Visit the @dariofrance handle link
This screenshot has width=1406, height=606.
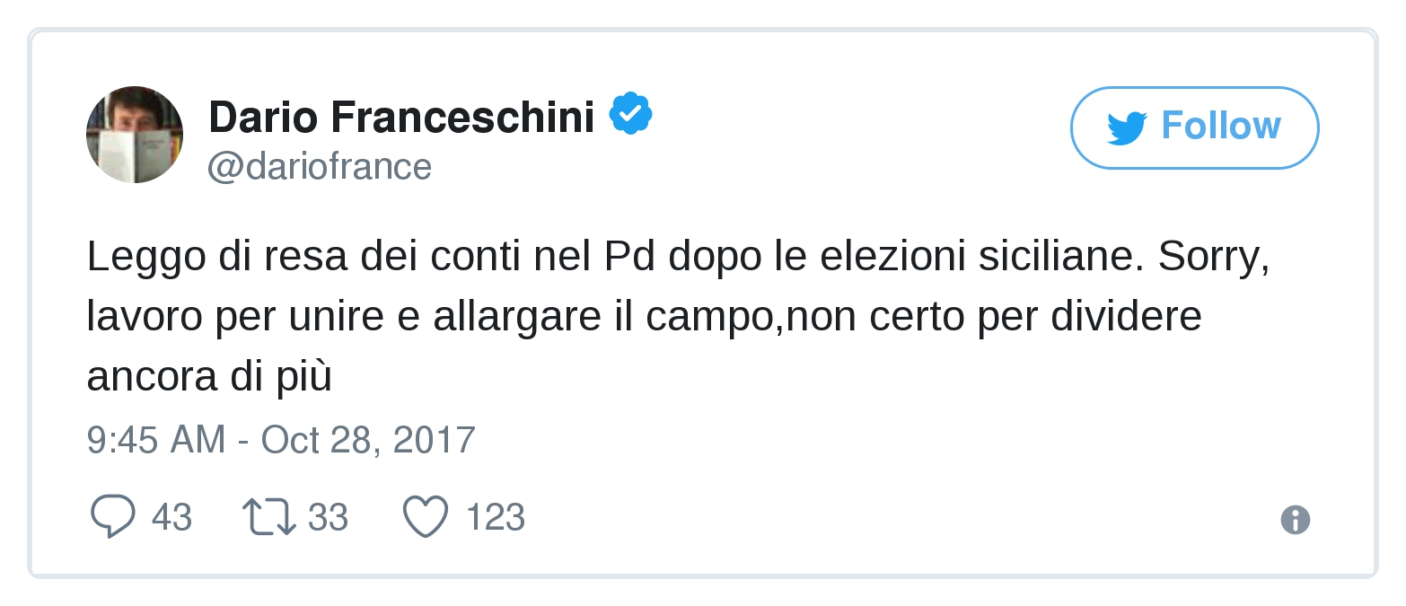[320, 167]
